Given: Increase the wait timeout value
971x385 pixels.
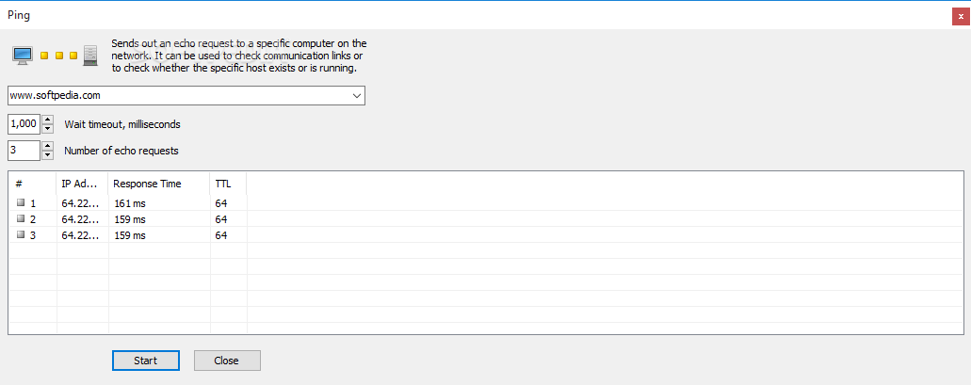Looking at the screenshot, I should (x=48, y=120).
